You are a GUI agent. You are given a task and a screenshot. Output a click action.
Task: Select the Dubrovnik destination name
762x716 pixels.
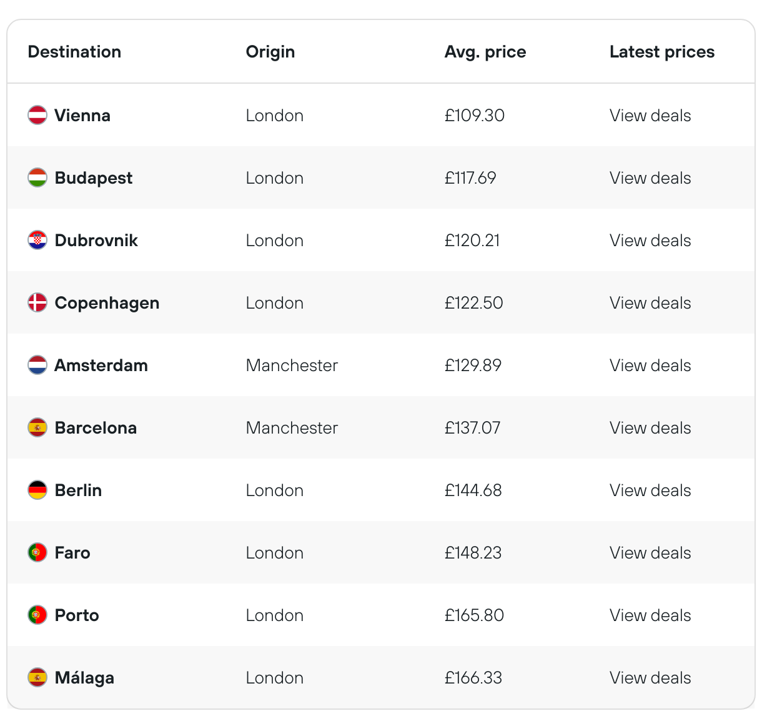coord(96,241)
